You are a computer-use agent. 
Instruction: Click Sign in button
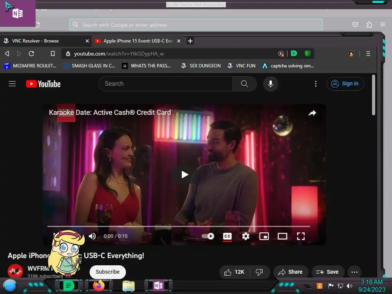345,84
